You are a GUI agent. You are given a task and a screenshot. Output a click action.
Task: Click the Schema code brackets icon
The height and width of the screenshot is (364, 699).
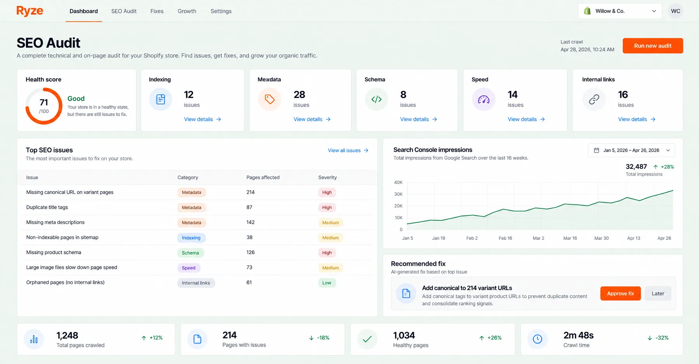[x=376, y=99]
